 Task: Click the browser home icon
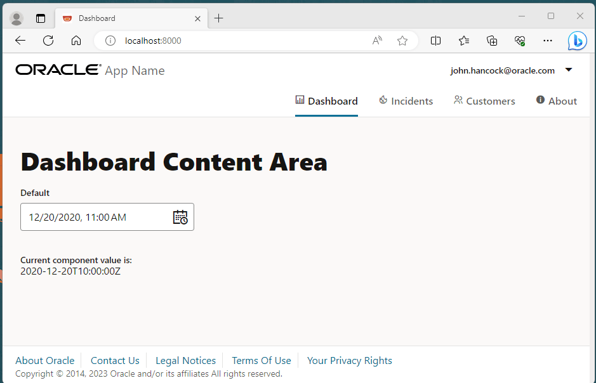tap(76, 41)
